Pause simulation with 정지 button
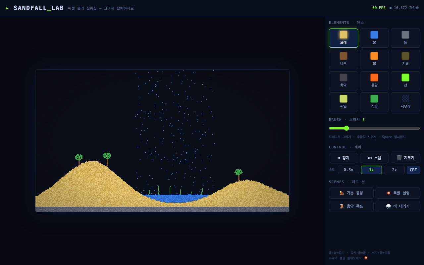This screenshot has width=424, height=265. click(x=344, y=158)
